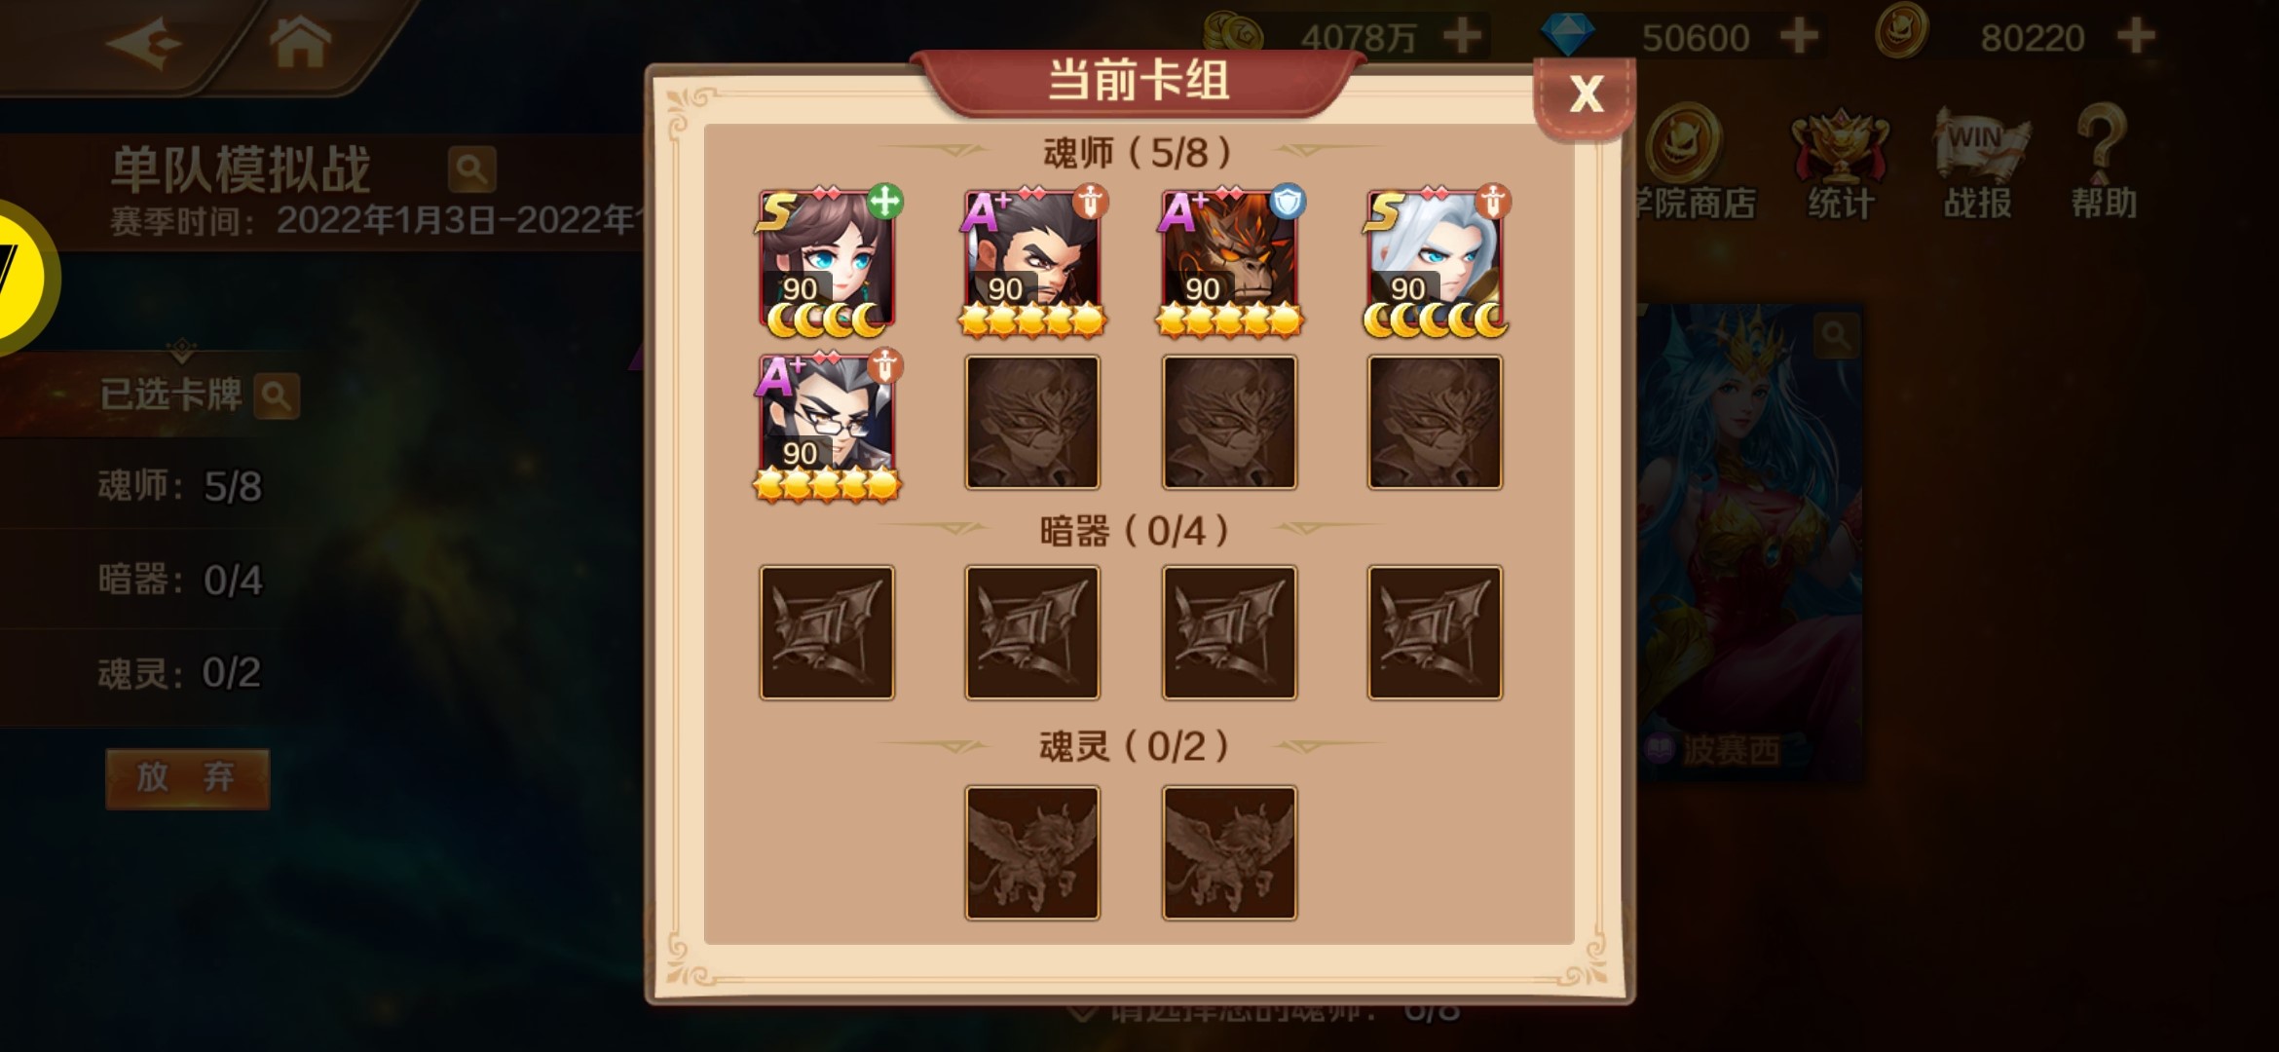Click the first empty 暗器 slot
The image size is (2279, 1052).
click(827, 633)
